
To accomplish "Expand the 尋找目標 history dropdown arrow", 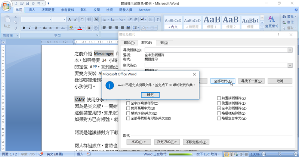I will 290,50.
